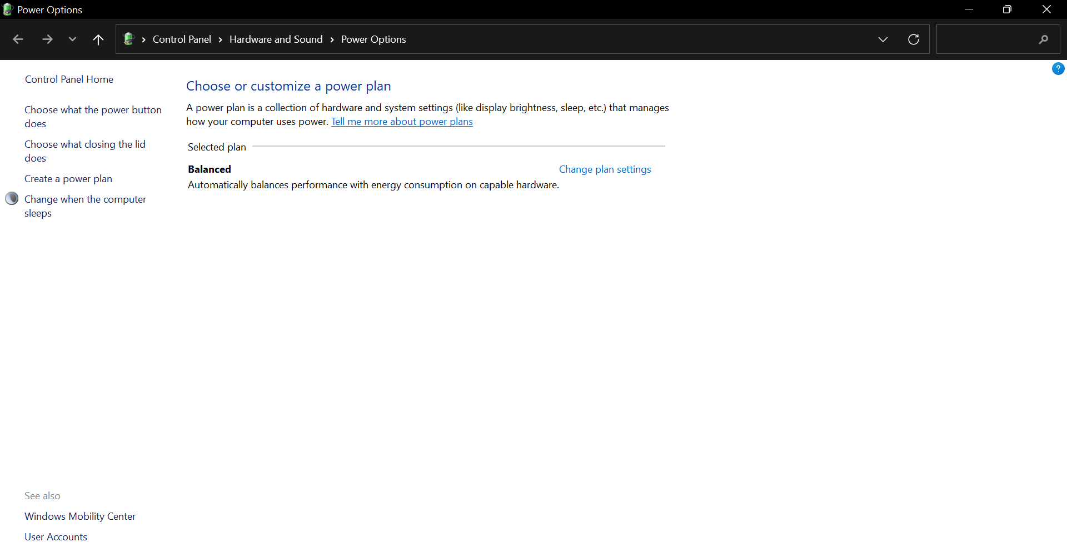Go to Control Panel Home
This screenshot has height=552, width=1067.
click(x=69, y=79)
